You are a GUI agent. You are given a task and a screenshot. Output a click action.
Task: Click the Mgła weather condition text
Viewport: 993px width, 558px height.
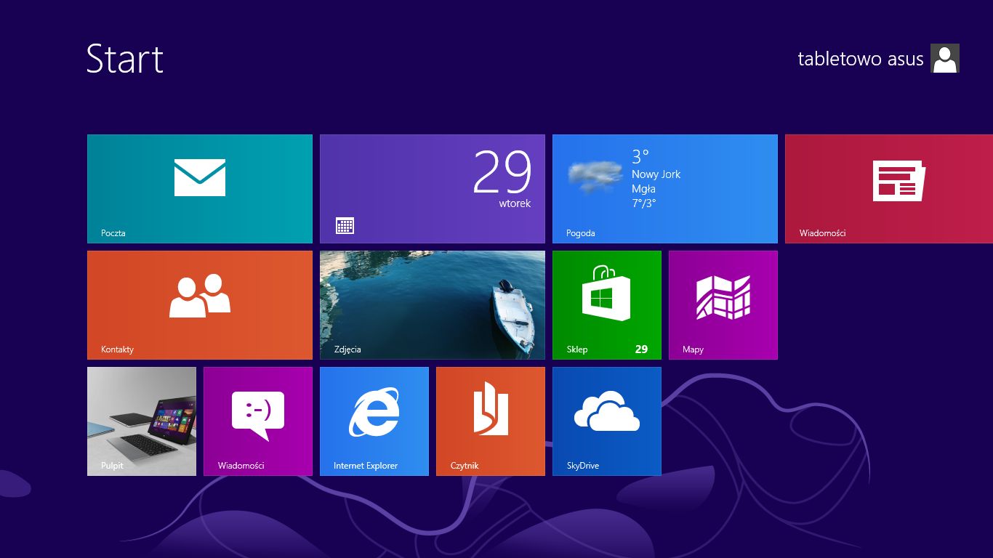tap(644, 189)
